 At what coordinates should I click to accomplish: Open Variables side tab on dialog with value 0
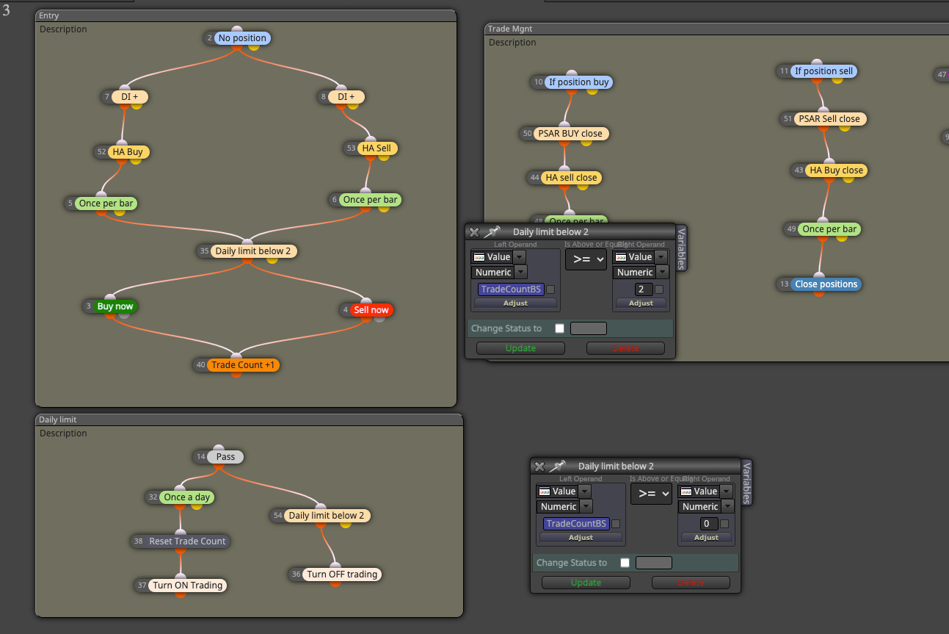(746, 483)
